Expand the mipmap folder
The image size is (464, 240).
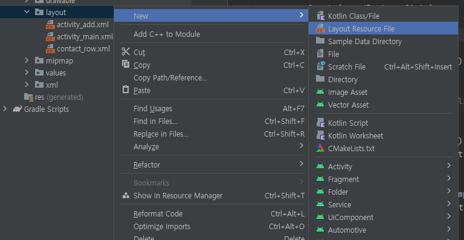coord(27,60)
